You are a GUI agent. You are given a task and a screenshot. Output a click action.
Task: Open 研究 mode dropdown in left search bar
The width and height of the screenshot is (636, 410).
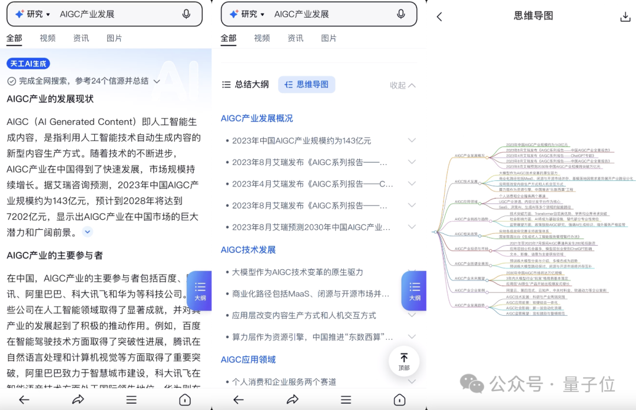pos(33,14)
